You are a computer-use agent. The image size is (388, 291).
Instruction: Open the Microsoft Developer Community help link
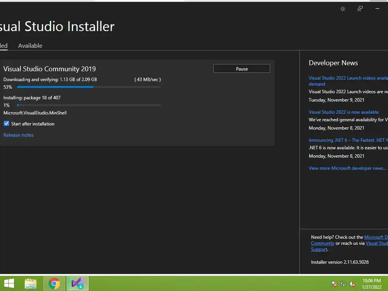[x=376, y=237]
